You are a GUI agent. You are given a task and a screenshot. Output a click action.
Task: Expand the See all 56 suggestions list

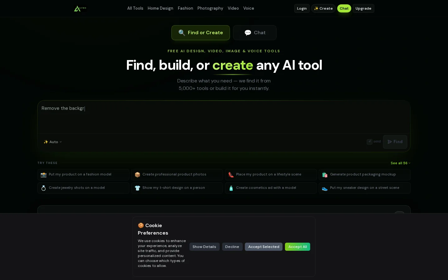[x=400, y=163]
